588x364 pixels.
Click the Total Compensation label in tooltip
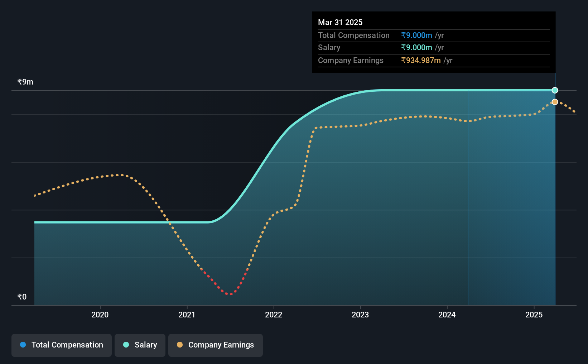click(354, 35)
